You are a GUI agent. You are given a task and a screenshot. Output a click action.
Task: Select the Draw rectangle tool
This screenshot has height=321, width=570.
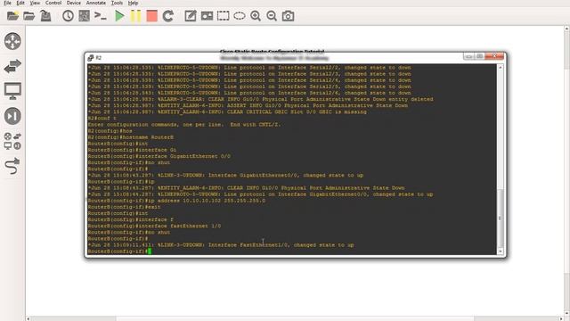pyautogui.click(x=224, y=16)
